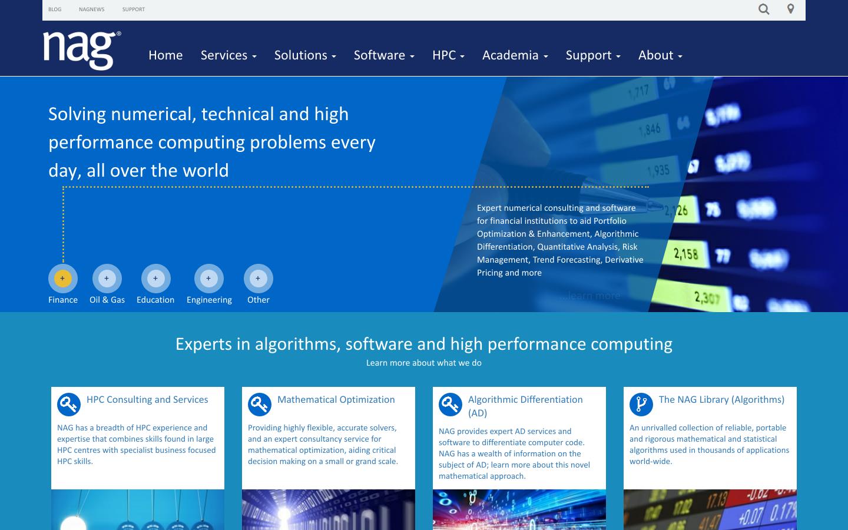Select the Finance slide button
The height and width of the screenshot is (530, 848).
point(63,279)
